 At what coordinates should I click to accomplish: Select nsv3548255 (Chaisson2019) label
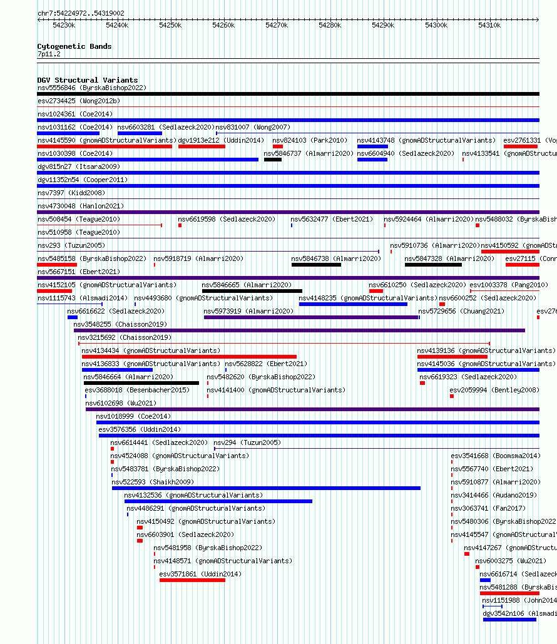(120, 324)
